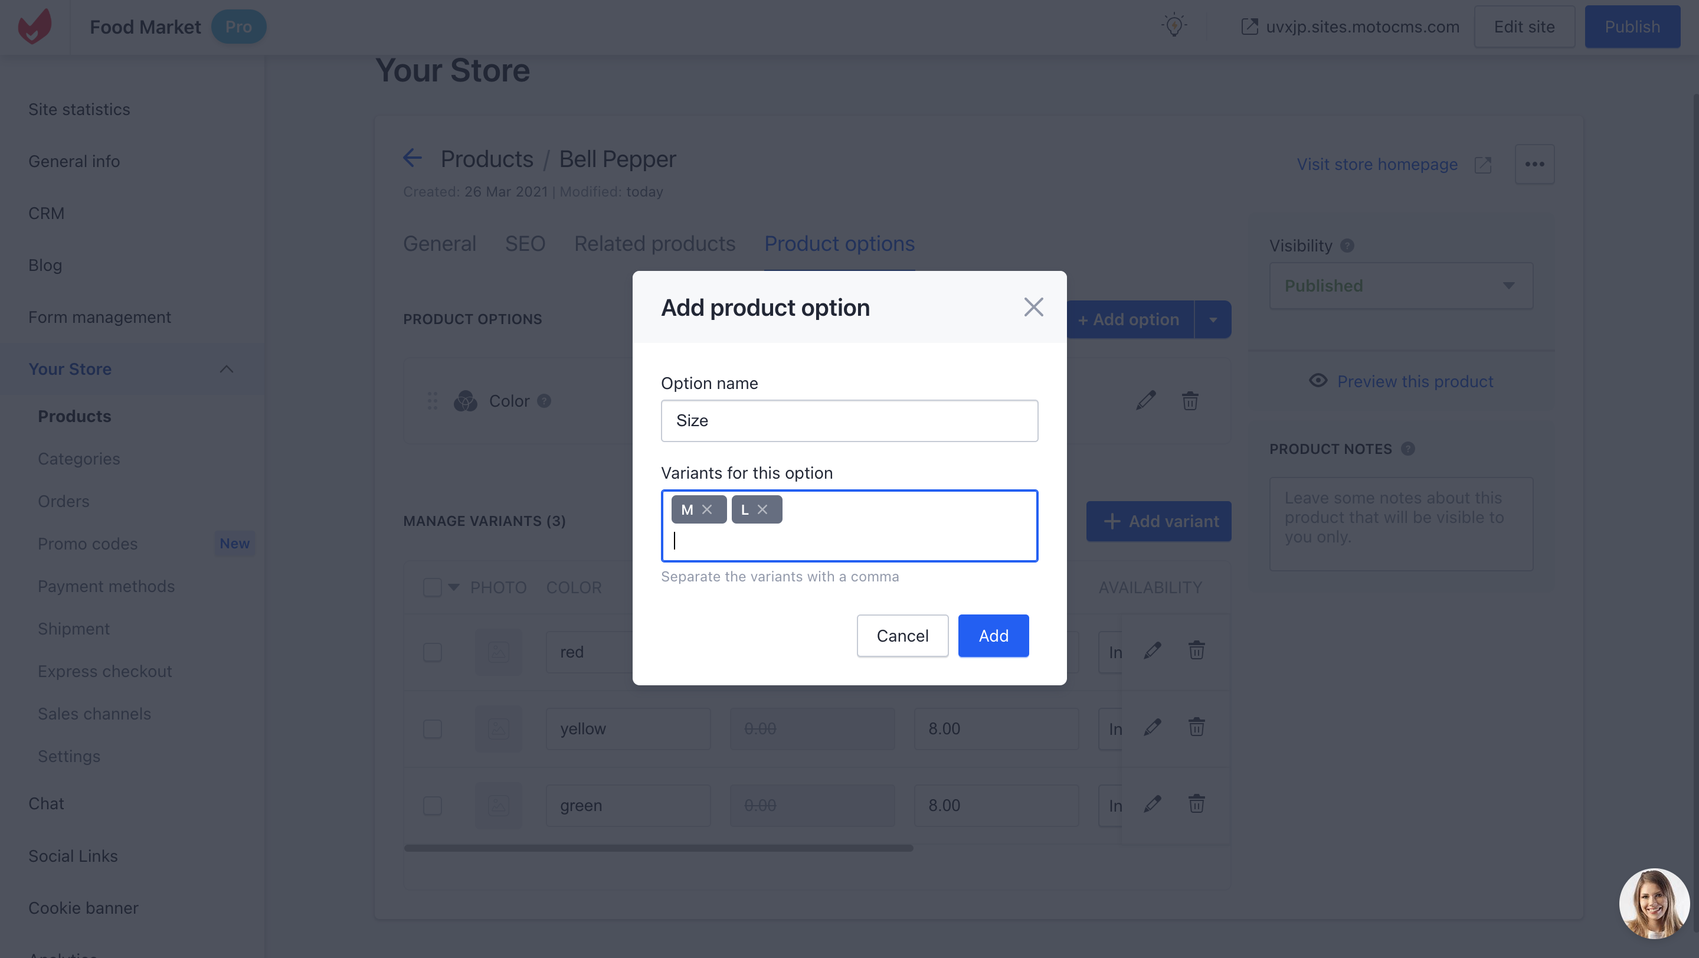
Task: Click green variant 8.00 price field
Action: [996, 805]
